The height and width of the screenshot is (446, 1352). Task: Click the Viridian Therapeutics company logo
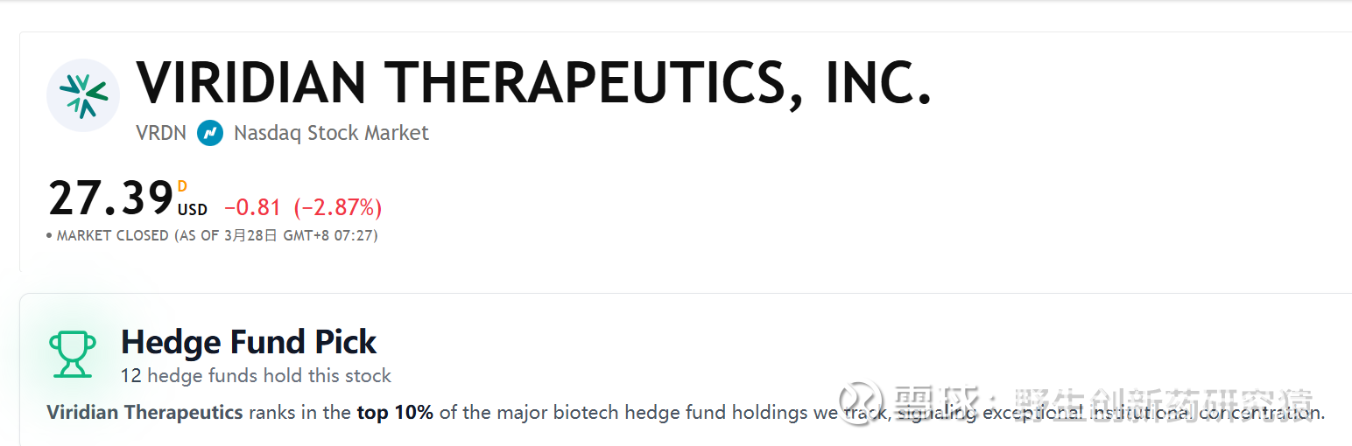click(83, 95)
